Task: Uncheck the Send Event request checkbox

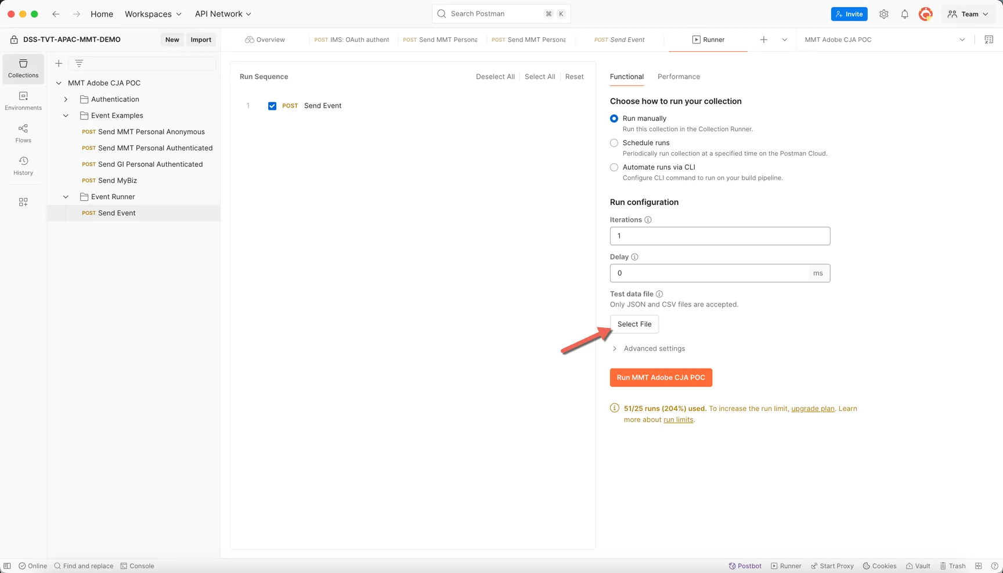Action: click(272, 106)
